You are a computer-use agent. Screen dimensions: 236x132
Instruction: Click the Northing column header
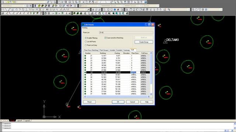[x=103, y=53]
